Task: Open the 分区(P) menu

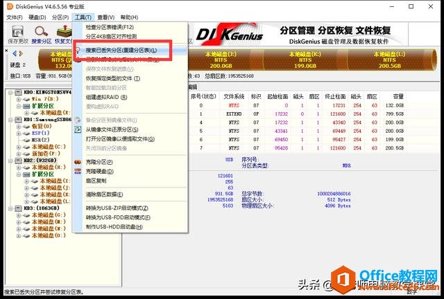Action: (x=60, y=17)
